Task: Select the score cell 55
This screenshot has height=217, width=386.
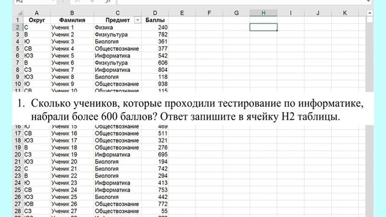Action: [155, 211]
